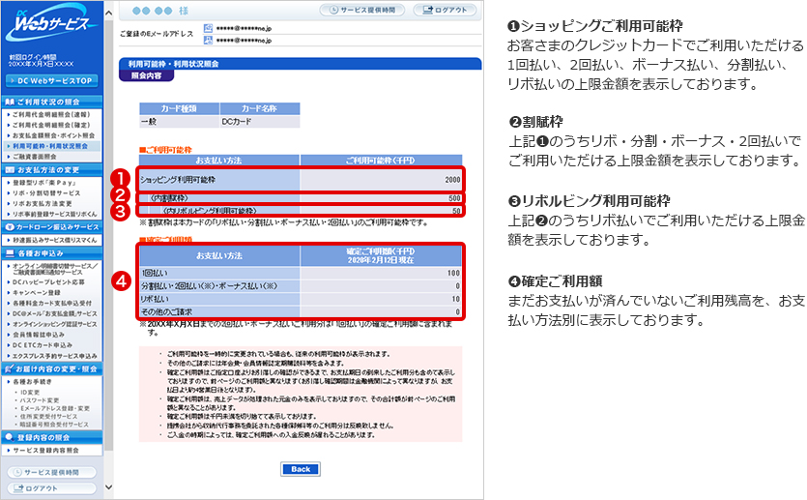Viewport: 807px width, 500px height.
Task: Open DC WebサービスTOP page
Action: (x=51, y=79)
